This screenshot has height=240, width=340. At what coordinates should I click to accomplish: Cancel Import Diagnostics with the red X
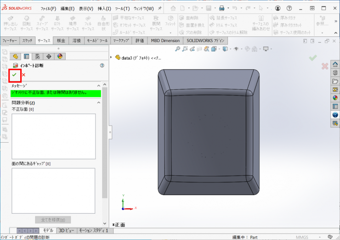pos(23,75)
